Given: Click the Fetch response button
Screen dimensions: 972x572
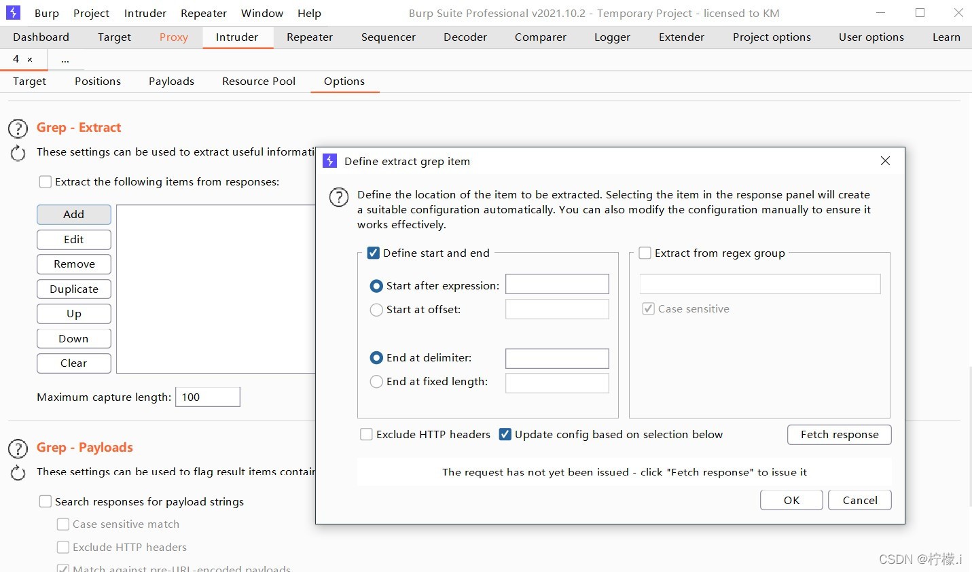Looking at the screenshot, I should (840, 435).
